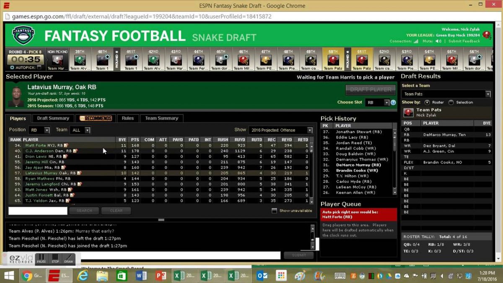Switch to the Players tab
The image size is (503, 283).
(x=18, y=118)
